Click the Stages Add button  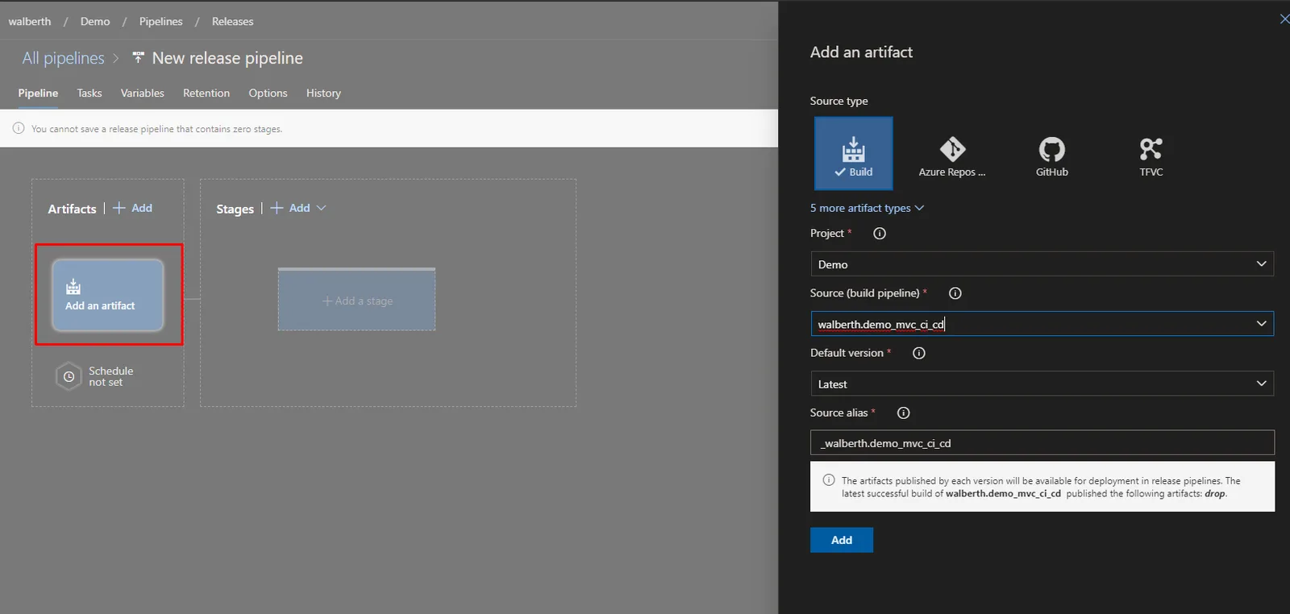coord(290,208)
